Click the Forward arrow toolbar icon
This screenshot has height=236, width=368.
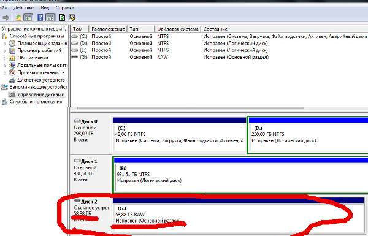pos(6,17)
